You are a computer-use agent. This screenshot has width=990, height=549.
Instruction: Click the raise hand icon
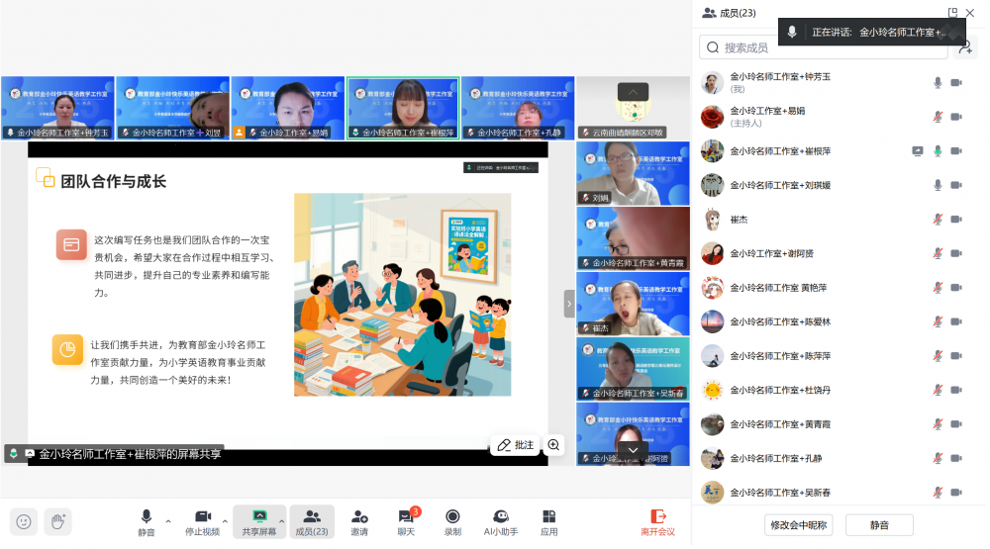tap(57, 521)
